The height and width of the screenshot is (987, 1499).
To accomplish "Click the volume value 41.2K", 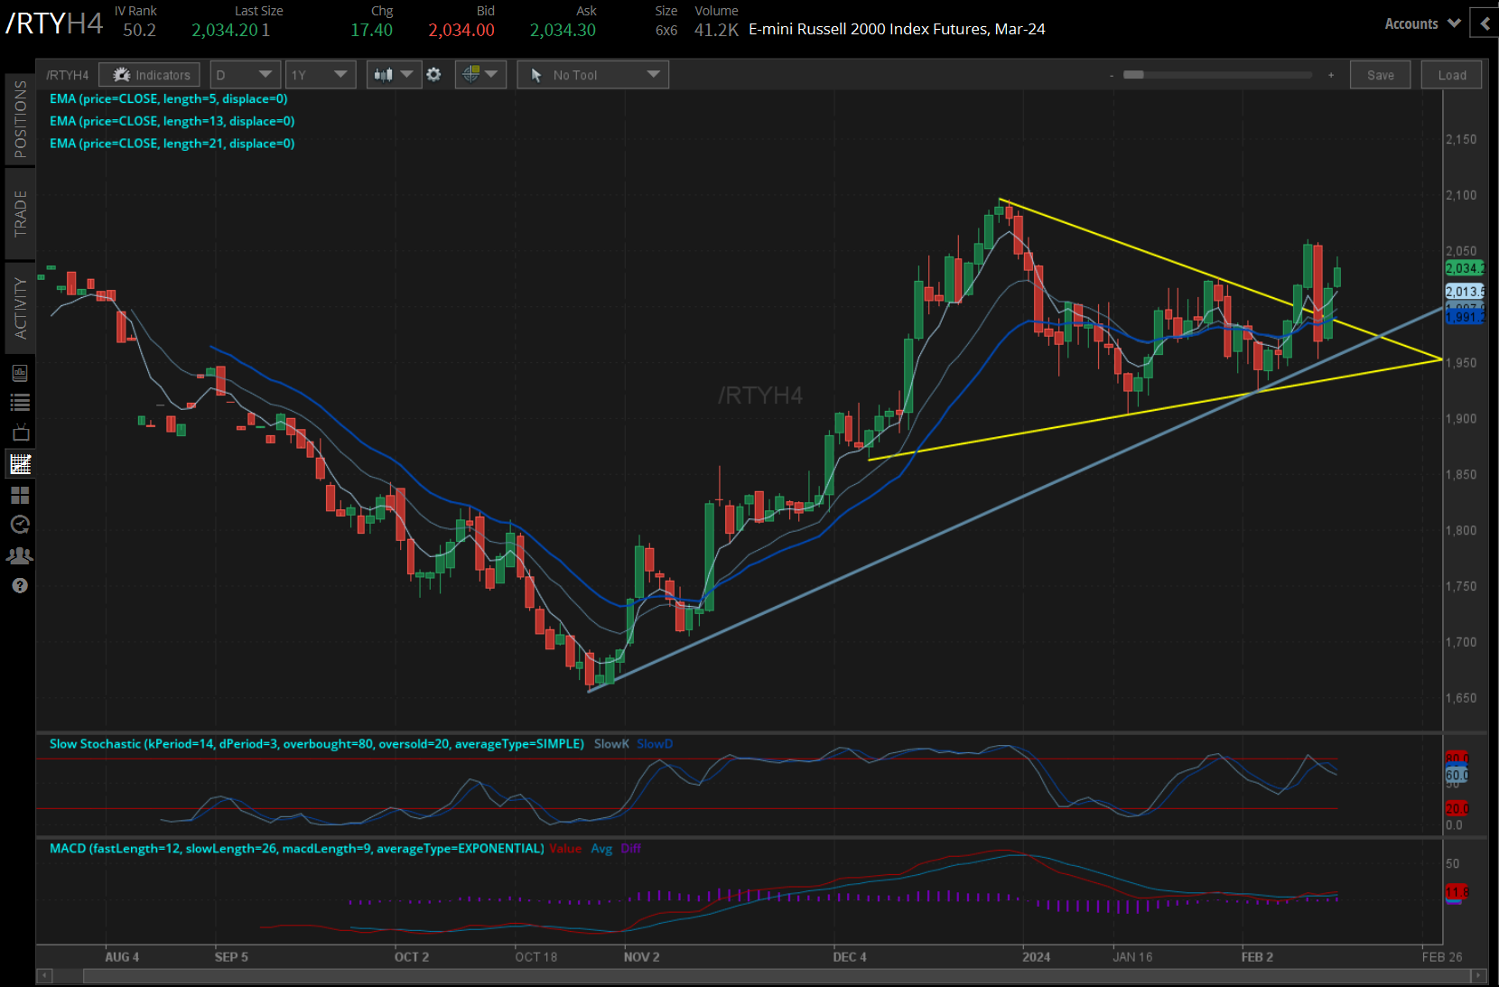I will click(716, 30).
